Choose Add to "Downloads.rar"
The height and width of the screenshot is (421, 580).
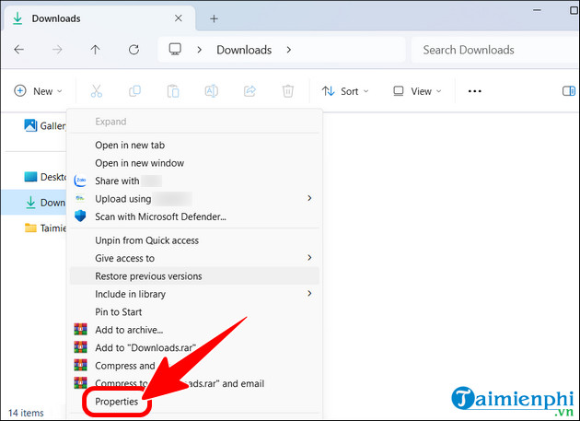coord(194,347)
